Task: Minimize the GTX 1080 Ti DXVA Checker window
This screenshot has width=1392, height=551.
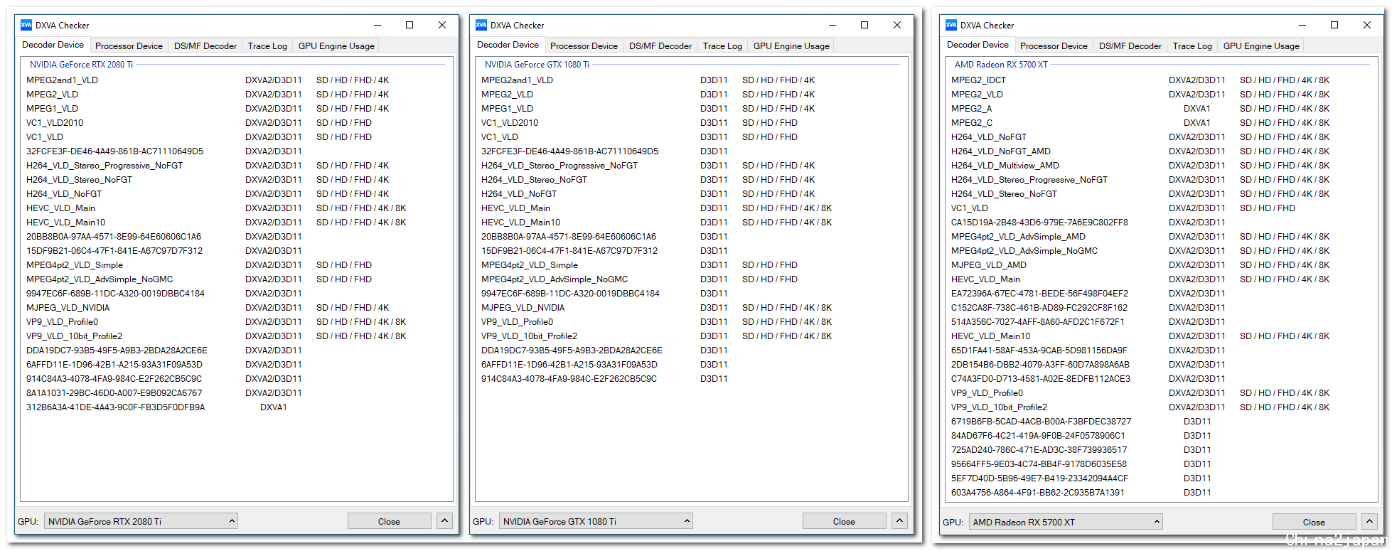Action: 832,25
